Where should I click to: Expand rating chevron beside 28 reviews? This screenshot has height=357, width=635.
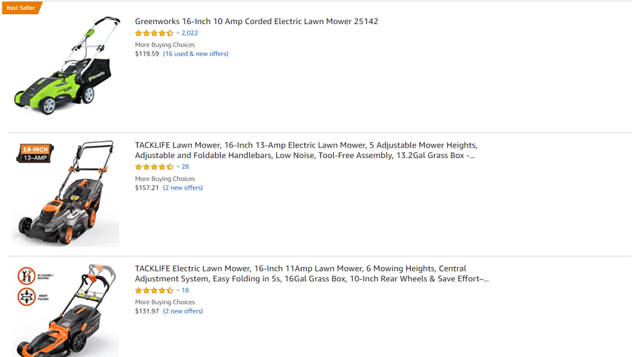pos(178,167)
